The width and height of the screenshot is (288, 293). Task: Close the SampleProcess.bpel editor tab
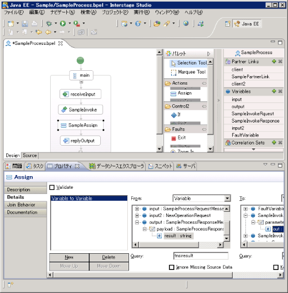60,43
